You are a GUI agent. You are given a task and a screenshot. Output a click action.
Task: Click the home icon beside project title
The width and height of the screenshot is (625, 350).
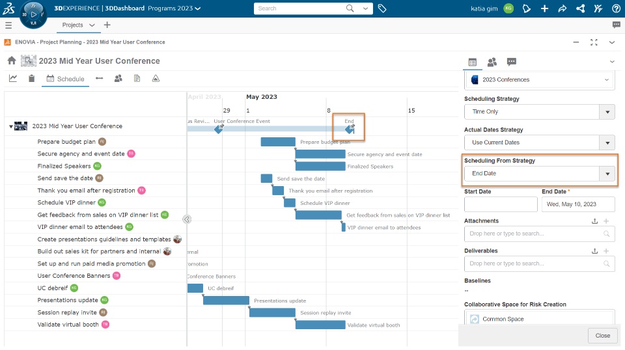pyautogui.click(x=12, y=61)
